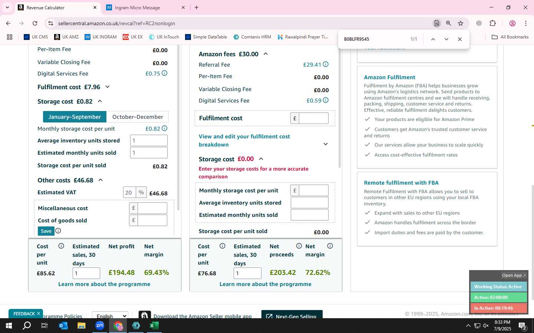The image size is (534, 333).
Task: Click left Estimated sales 30 days field
Action: tap(86, 273)
